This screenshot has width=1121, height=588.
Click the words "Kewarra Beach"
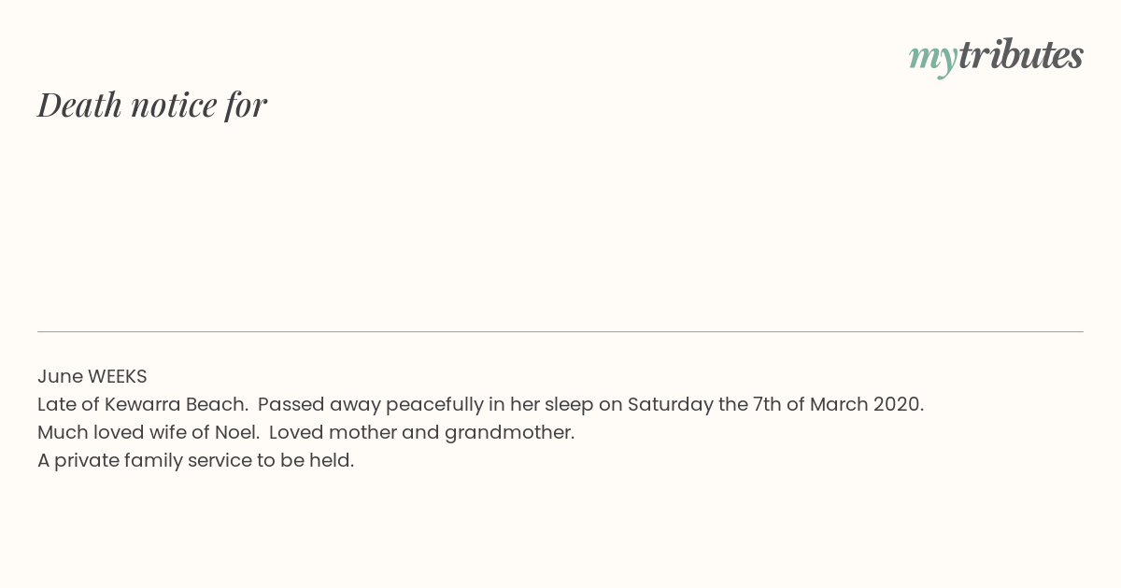click(176, 404)
